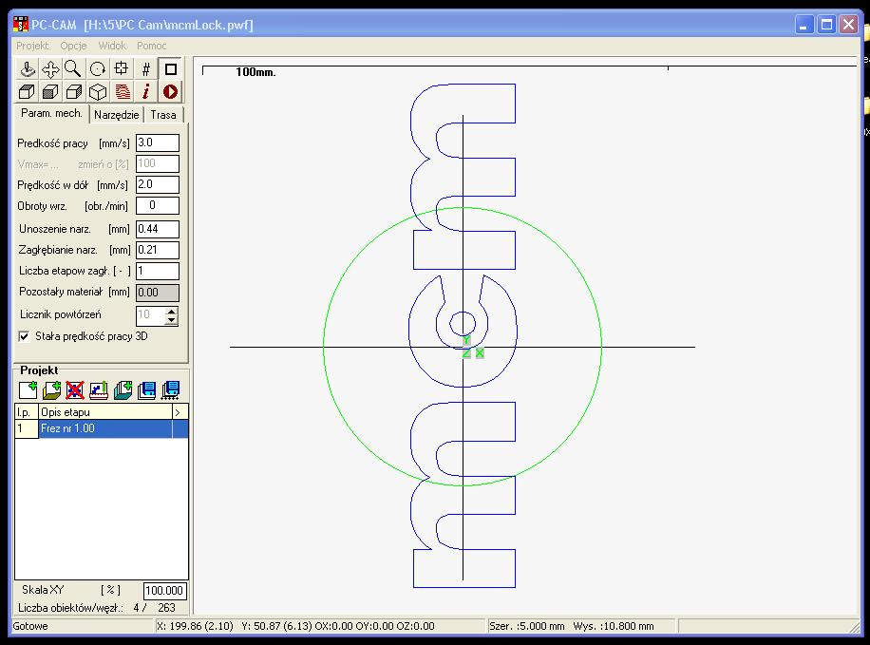The width and height of the screenshot is (870, 645).
Task: Click the Unoszenie narz. field 0.44
Action: pos(158,229)
